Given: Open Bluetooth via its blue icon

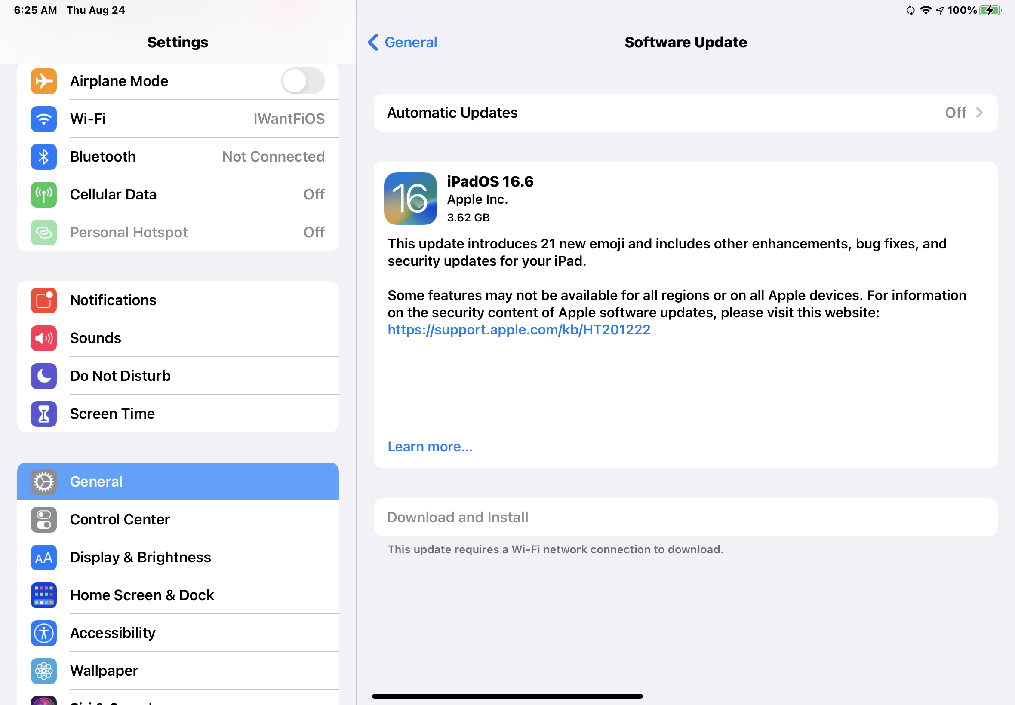Looking at the screenshot, I should [x=44, y=157].
